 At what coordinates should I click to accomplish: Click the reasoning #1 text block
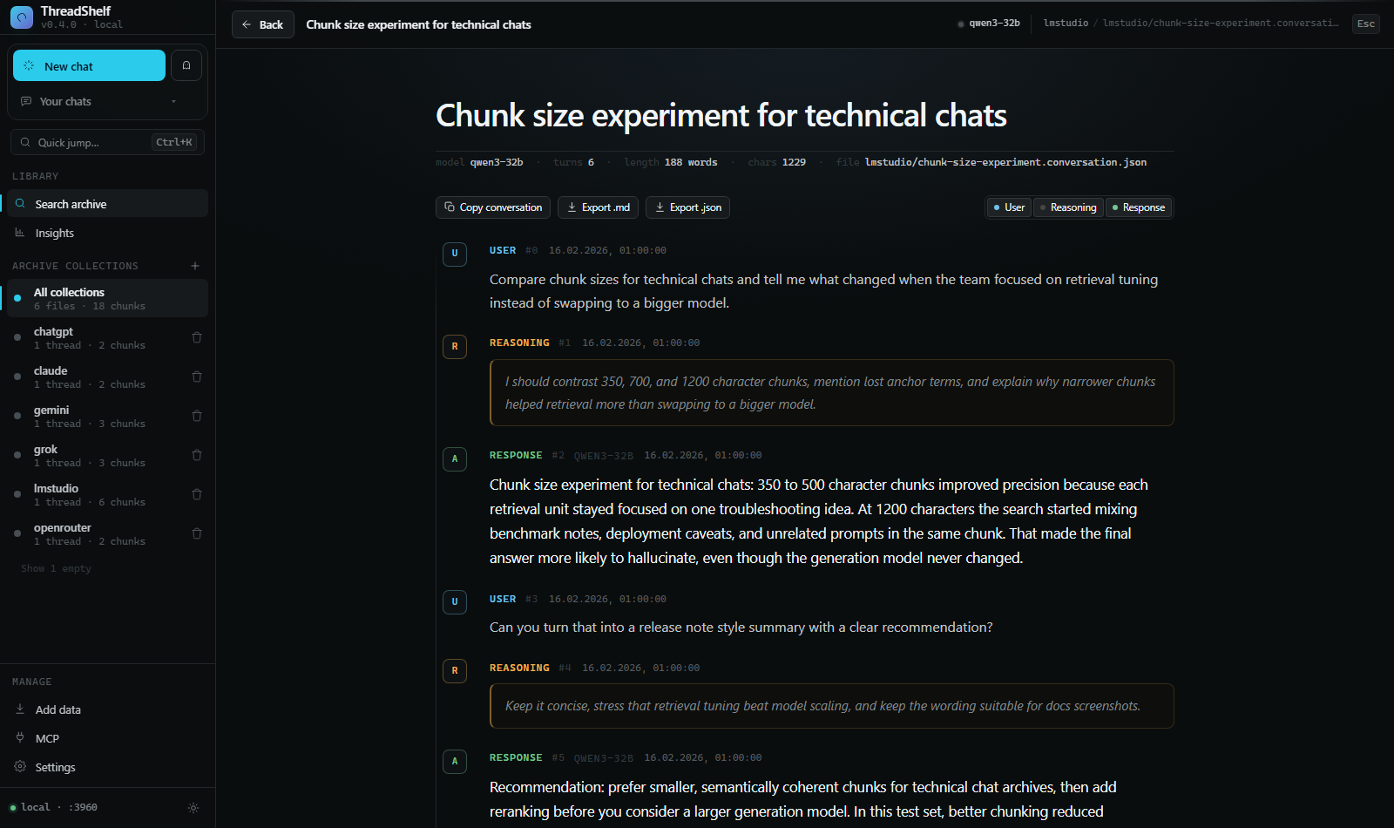[832, 393]
